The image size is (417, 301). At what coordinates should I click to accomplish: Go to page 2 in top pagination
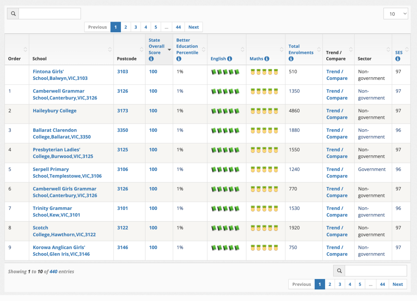point(126,27)
